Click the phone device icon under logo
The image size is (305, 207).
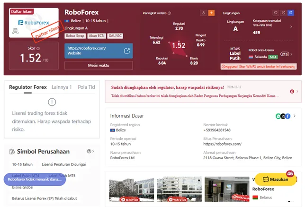point(15,31)
